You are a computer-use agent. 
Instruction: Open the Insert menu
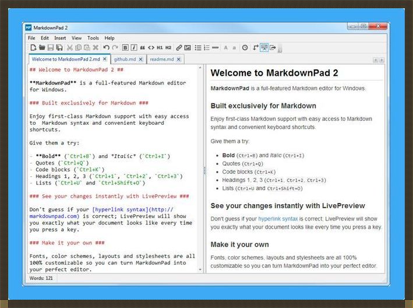60,38
